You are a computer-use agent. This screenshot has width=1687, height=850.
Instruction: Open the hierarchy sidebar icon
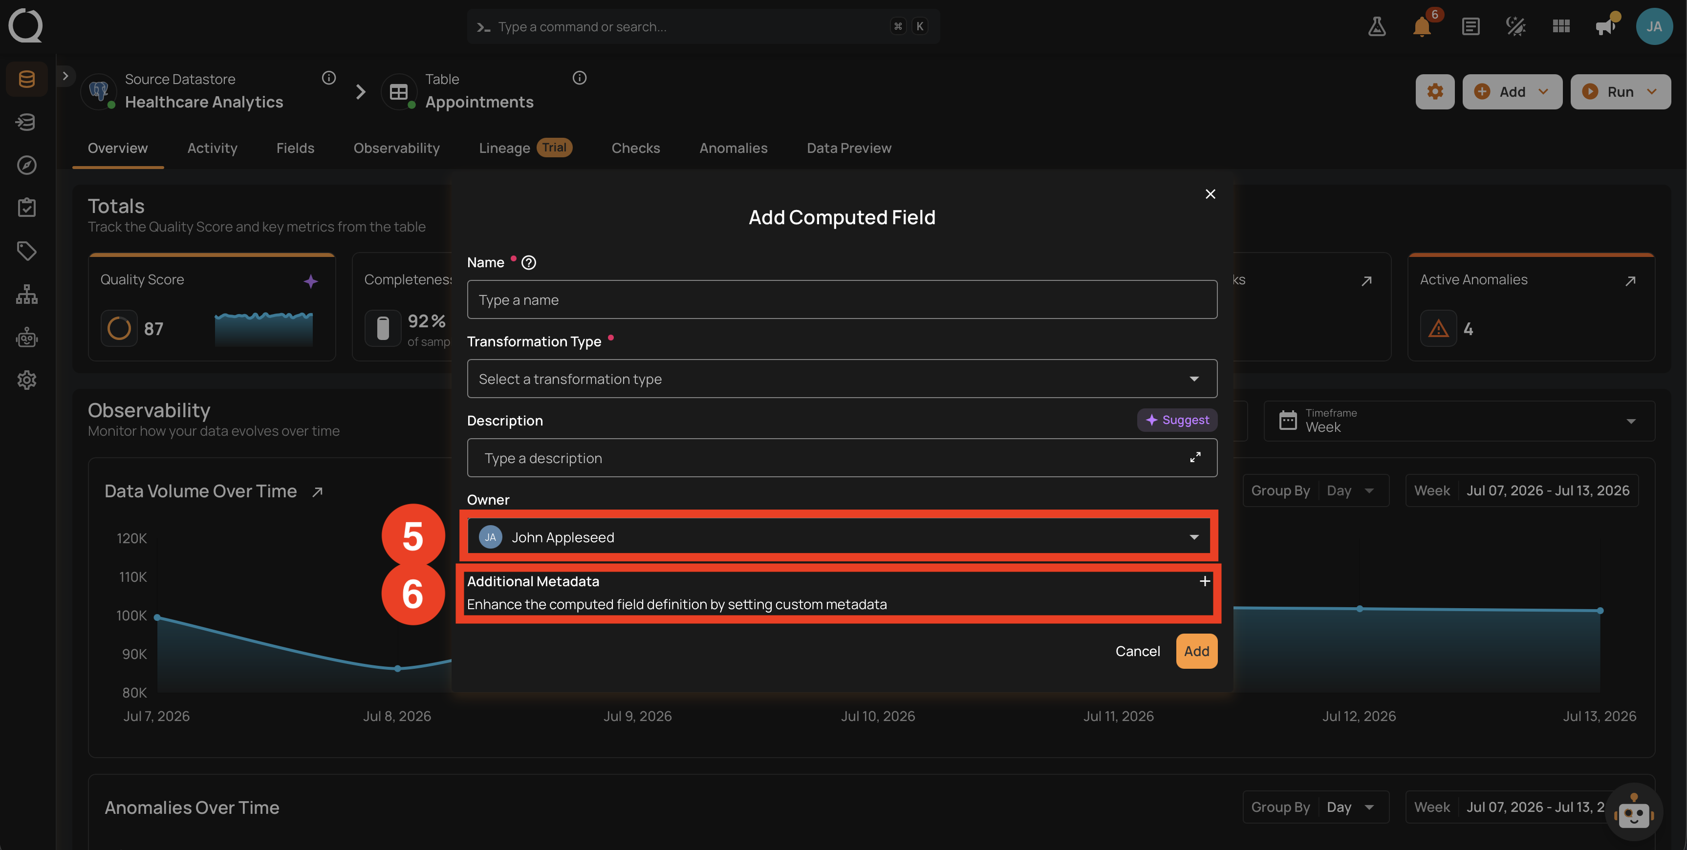pyautogui.click(x=27, y=294)
